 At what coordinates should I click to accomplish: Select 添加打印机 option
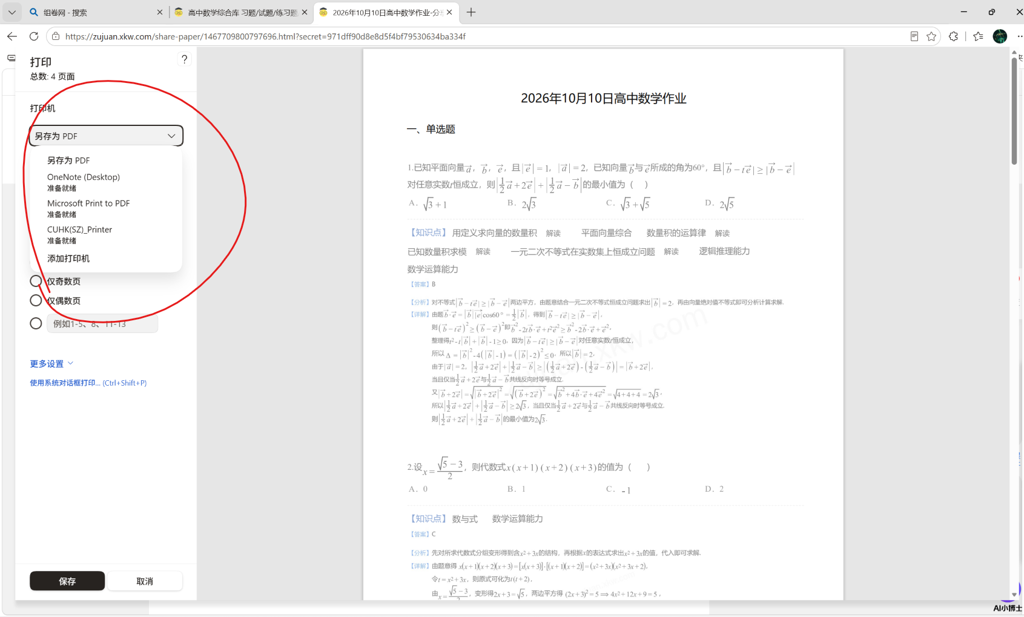point(106,259)
